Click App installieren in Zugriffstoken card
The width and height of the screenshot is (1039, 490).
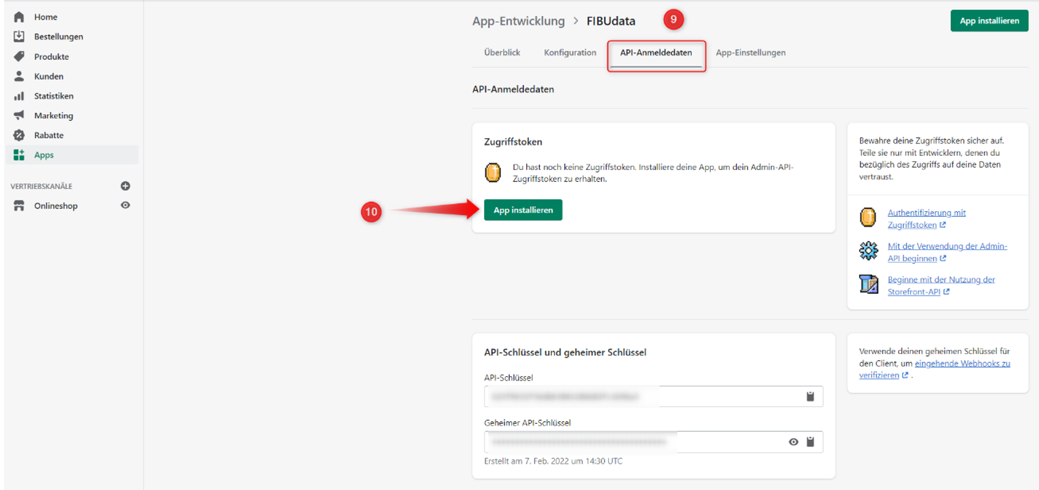coord(523,210)
